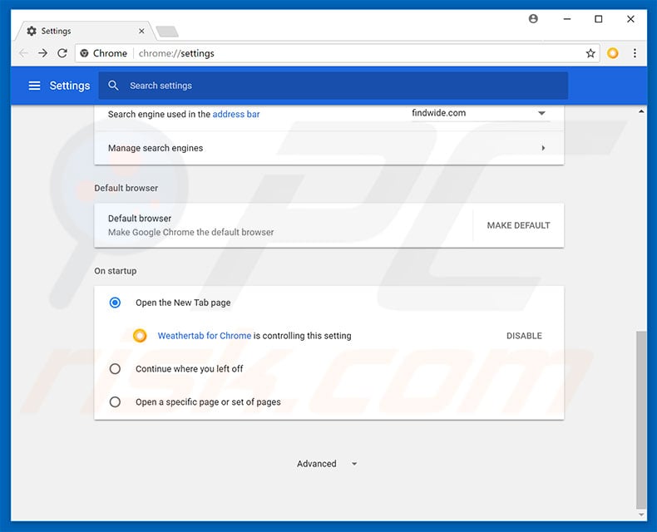Viewport: 657px width, 532px height.
Task: Open the Settings hamburger menu
Action: pyautogui.click(x=34, y=86)
